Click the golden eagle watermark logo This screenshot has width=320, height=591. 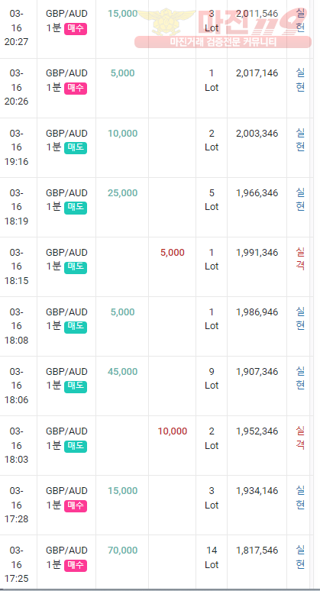(x=166, y=21)
